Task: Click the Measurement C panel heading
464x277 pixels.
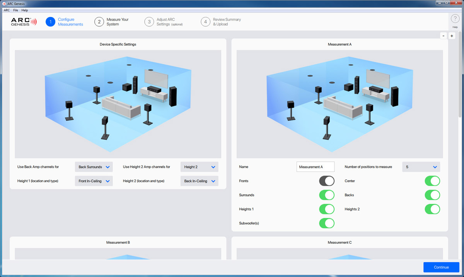Action: click(x=339, y=243)
